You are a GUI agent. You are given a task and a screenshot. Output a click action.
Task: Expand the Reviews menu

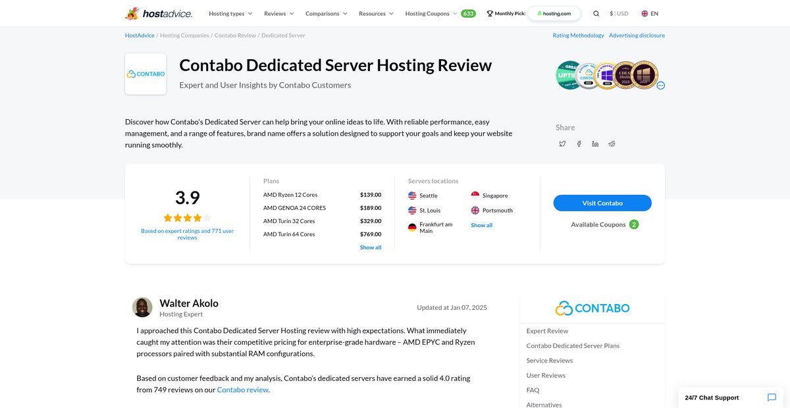279,13
